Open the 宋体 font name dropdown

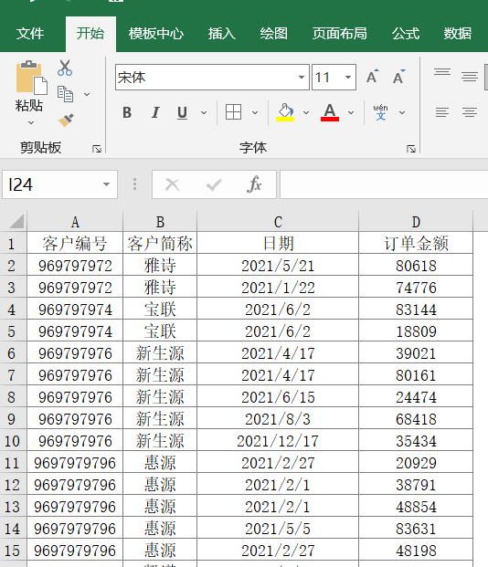[302, 77]
